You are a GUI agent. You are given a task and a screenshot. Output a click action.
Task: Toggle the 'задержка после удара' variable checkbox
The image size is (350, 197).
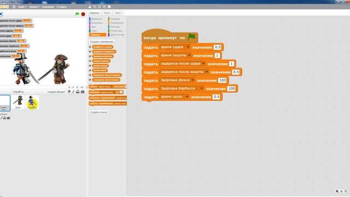click(90, 80)
